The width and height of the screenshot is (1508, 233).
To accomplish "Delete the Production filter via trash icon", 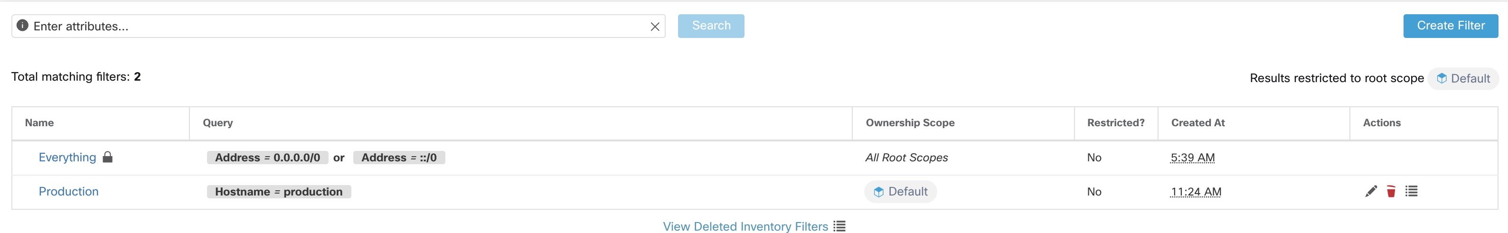I will (x=1391, y=191).
